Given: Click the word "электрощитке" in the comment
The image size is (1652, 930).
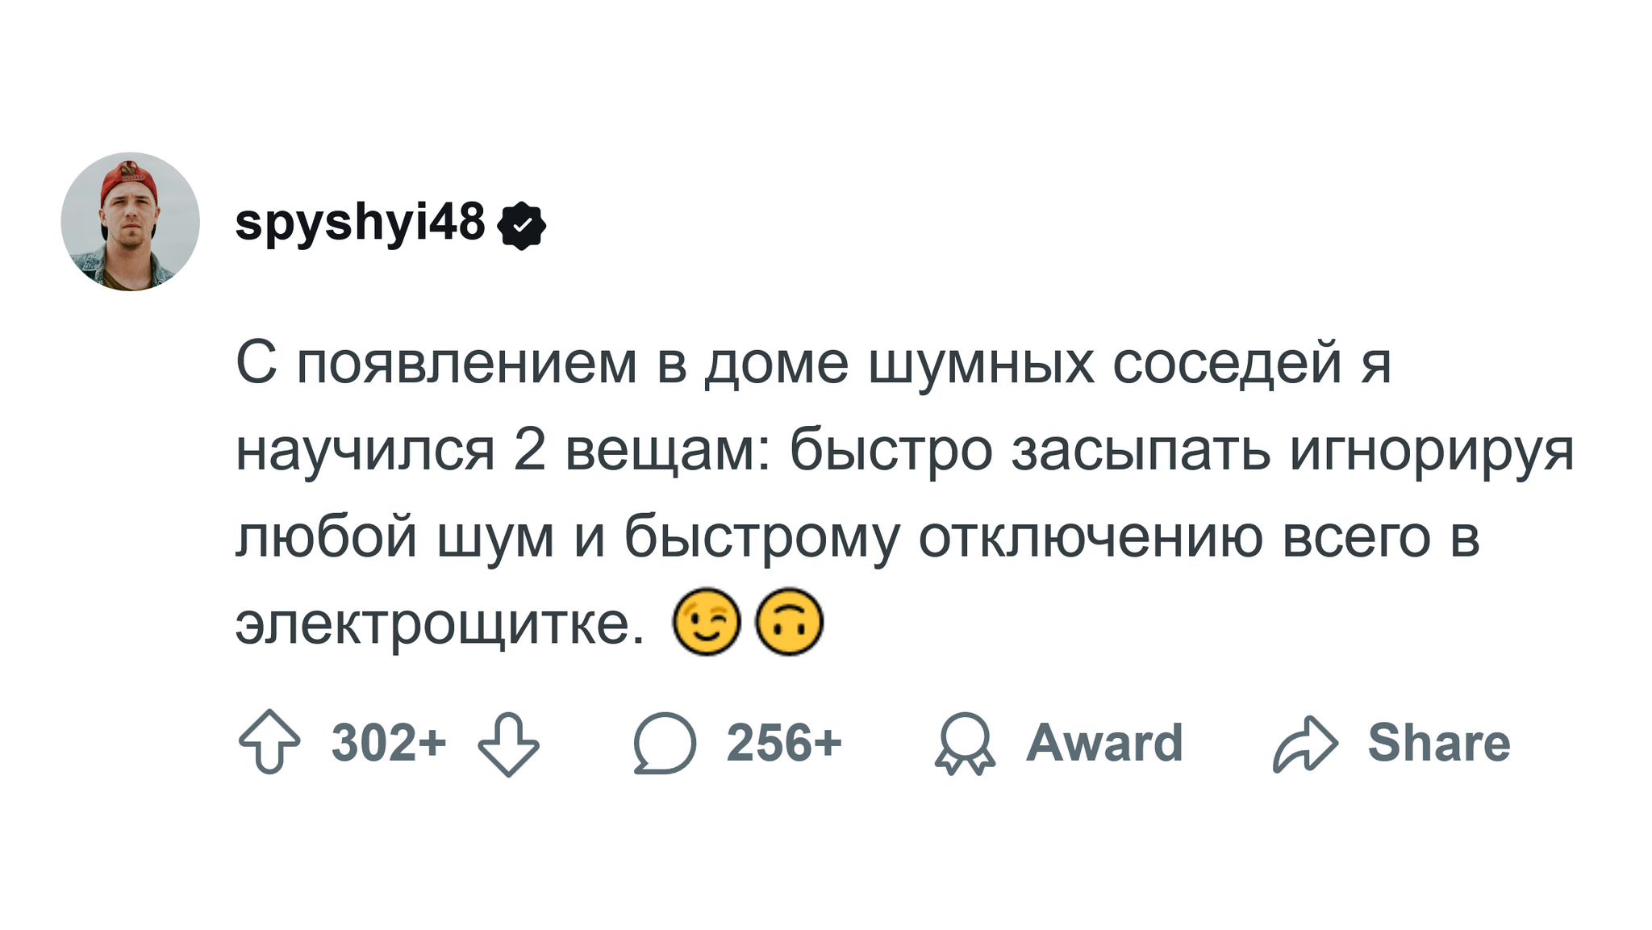Looking at the screenshot, I should (440, 624).
